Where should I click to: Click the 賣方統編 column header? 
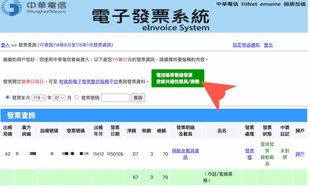coord(26,131)
